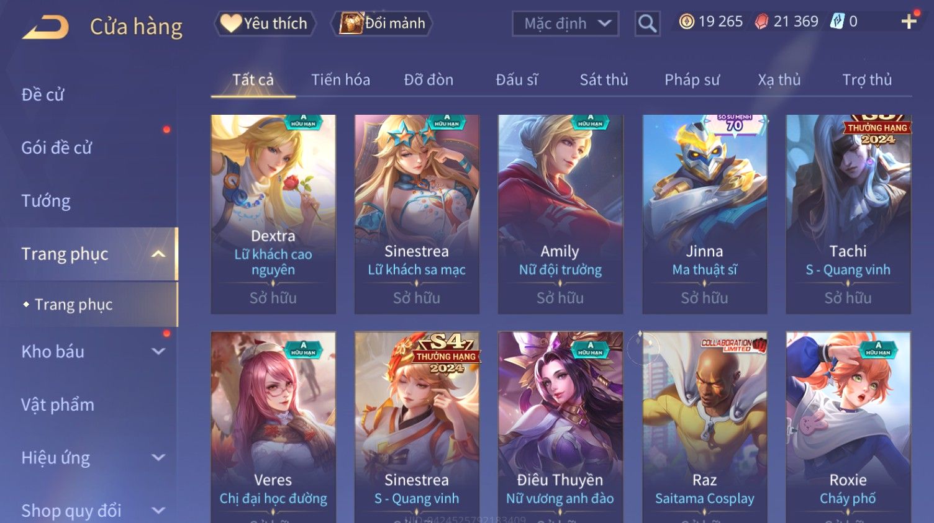Tap the red ruby currency icon
The image size is (934, 523).
coord(761,22)
